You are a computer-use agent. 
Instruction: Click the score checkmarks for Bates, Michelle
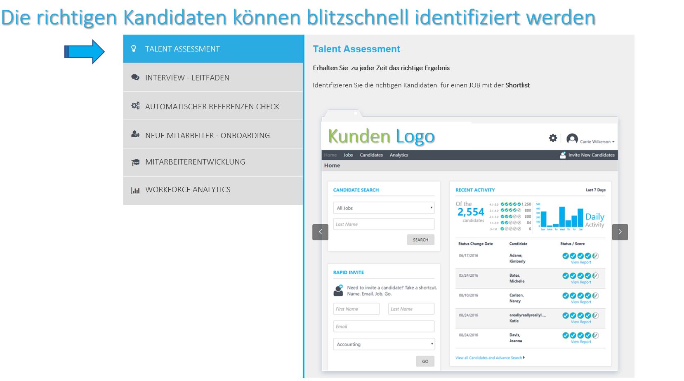point(580,275)
